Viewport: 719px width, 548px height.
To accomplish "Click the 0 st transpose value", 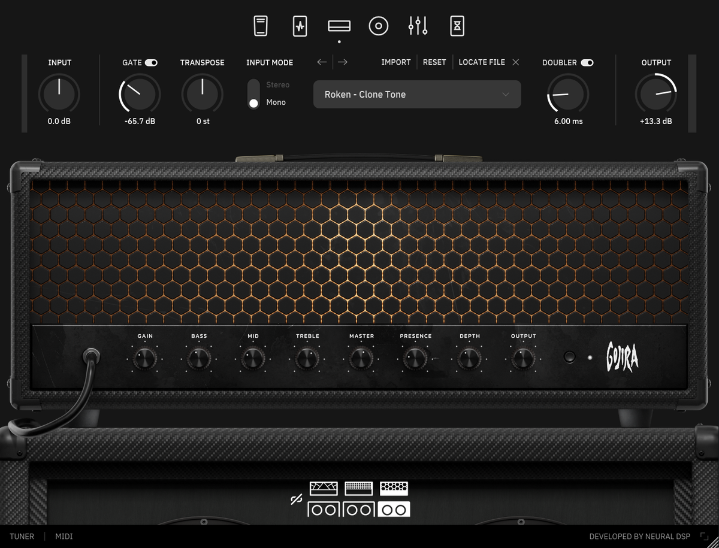I will (203, 121).
